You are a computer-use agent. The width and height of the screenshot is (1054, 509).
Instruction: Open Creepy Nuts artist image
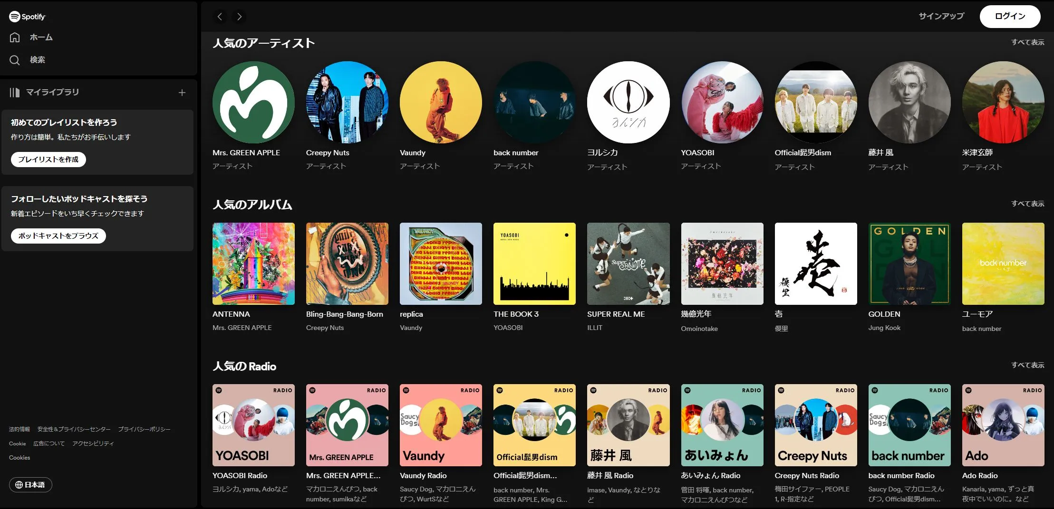347,102
